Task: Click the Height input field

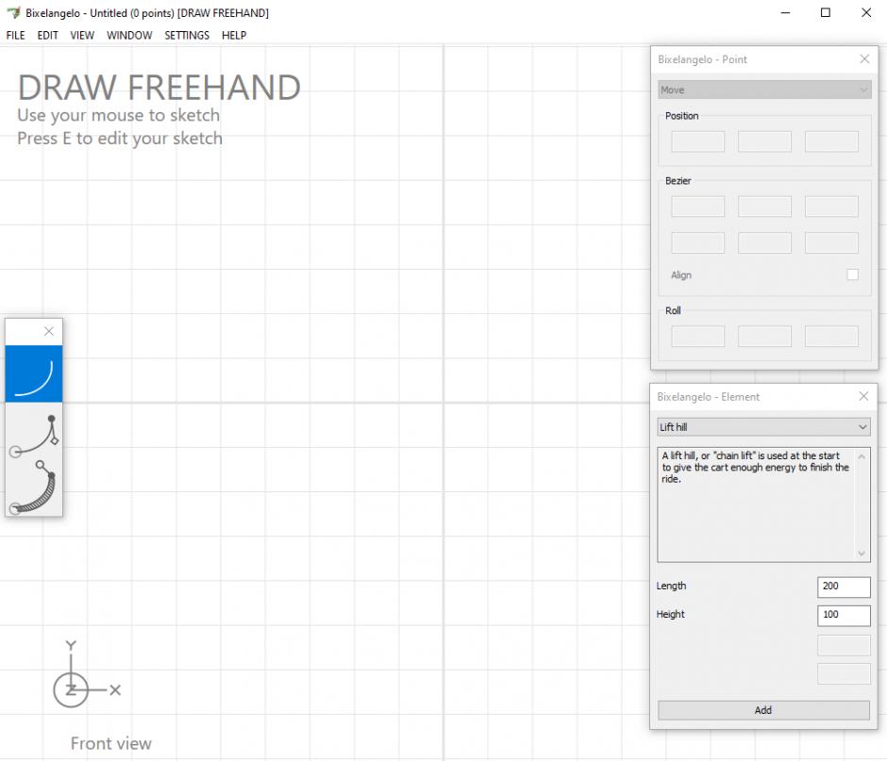Action: [x=843, y=615]
